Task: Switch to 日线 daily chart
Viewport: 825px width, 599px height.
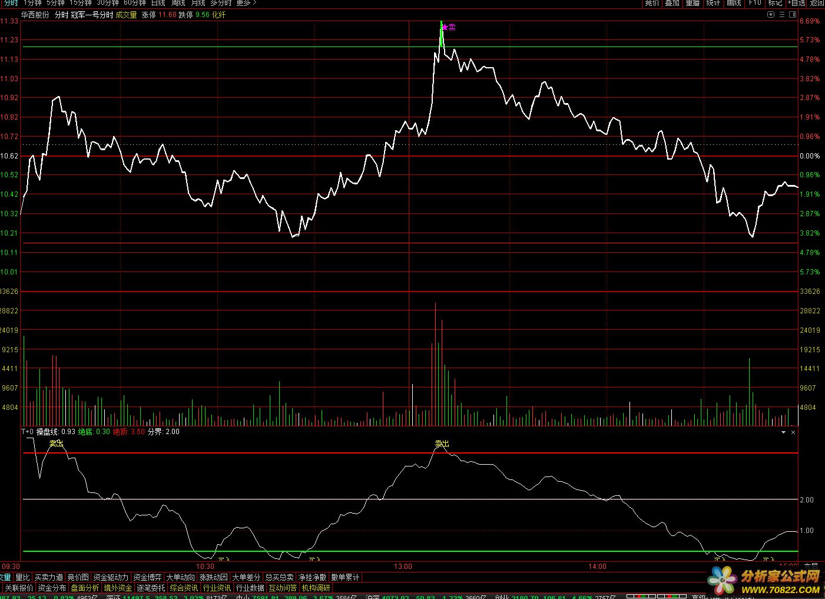Action: point(158,3)
